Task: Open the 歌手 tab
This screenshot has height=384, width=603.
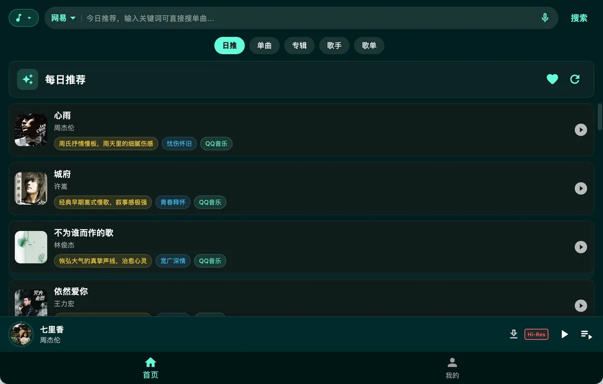Action: click(334, 45)
